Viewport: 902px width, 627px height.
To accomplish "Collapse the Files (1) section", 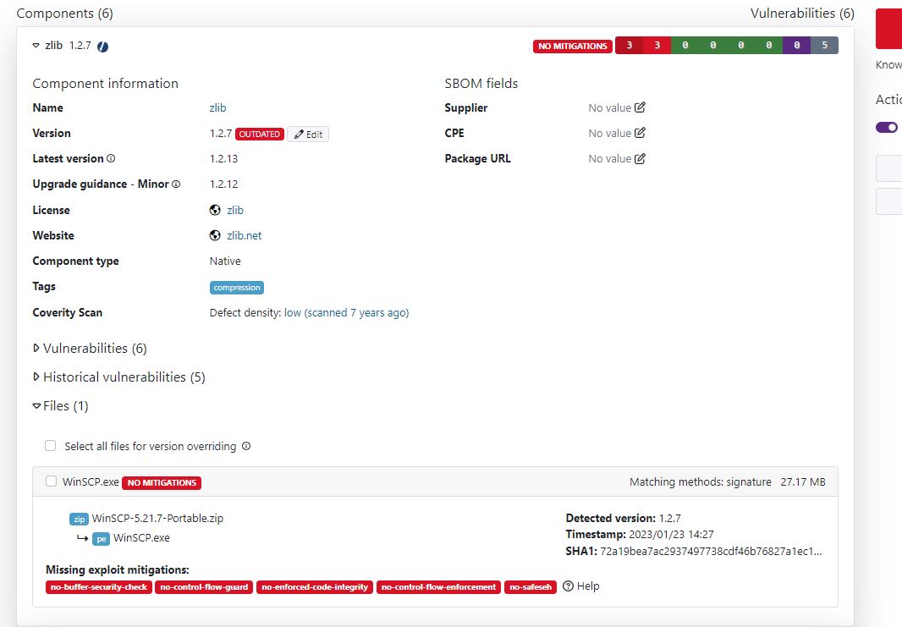I will point(36,406).
